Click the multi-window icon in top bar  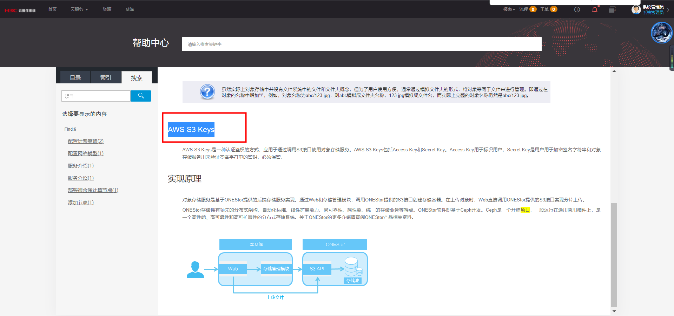click(x=612, y=9)
